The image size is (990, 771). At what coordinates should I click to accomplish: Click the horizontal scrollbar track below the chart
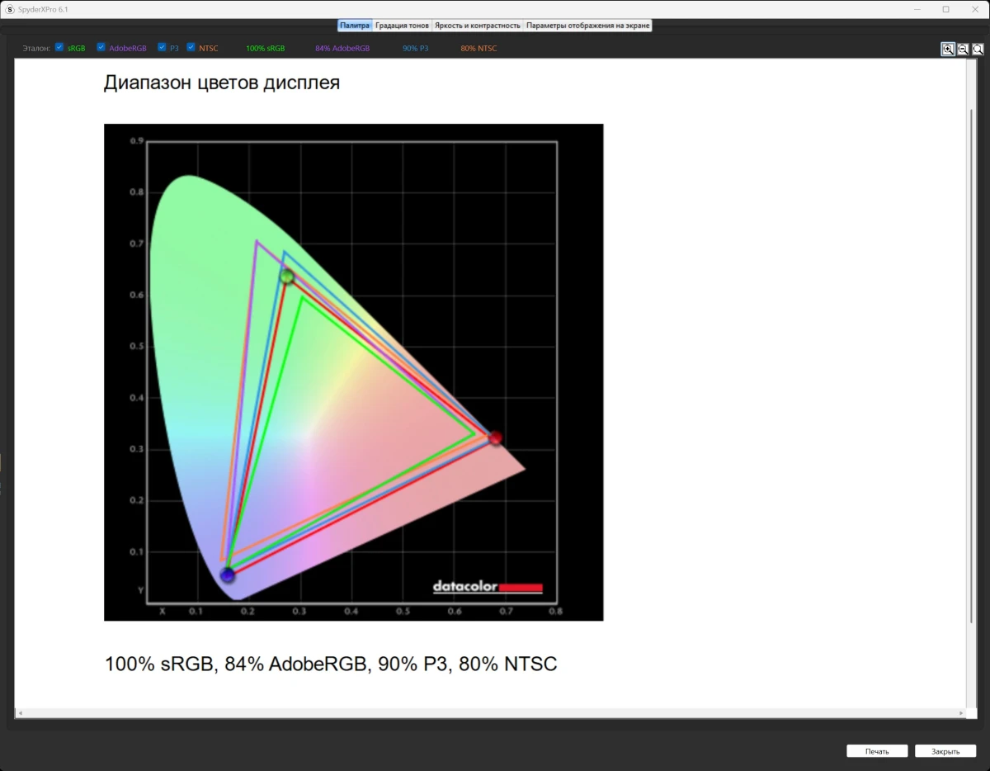click(490, 713)
